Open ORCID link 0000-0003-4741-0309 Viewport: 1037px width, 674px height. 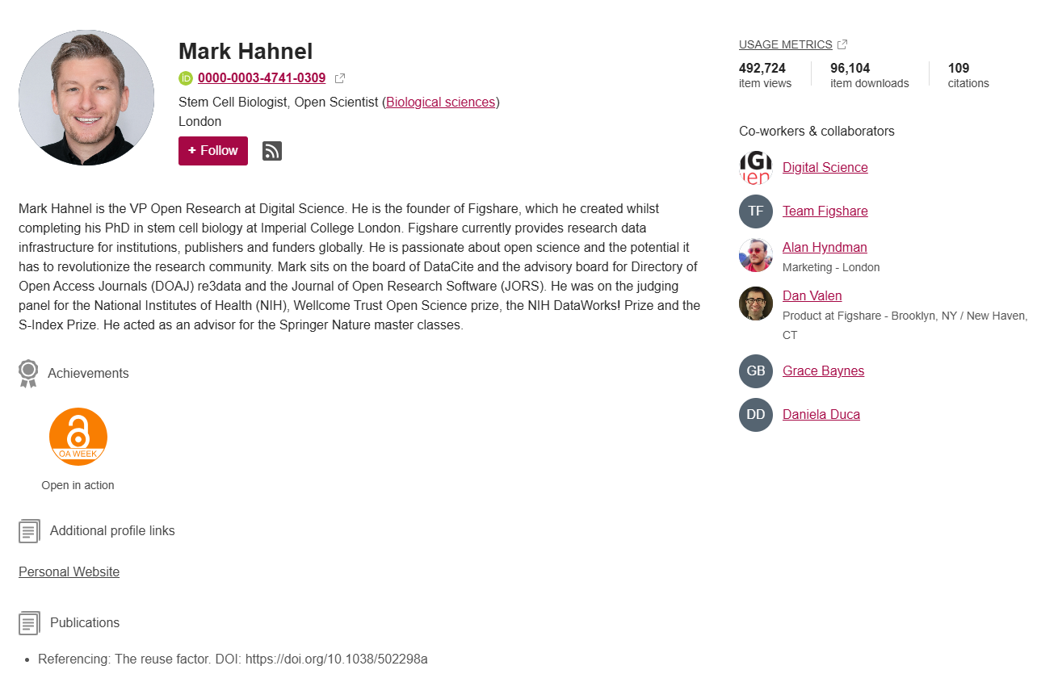coord(262,78)
